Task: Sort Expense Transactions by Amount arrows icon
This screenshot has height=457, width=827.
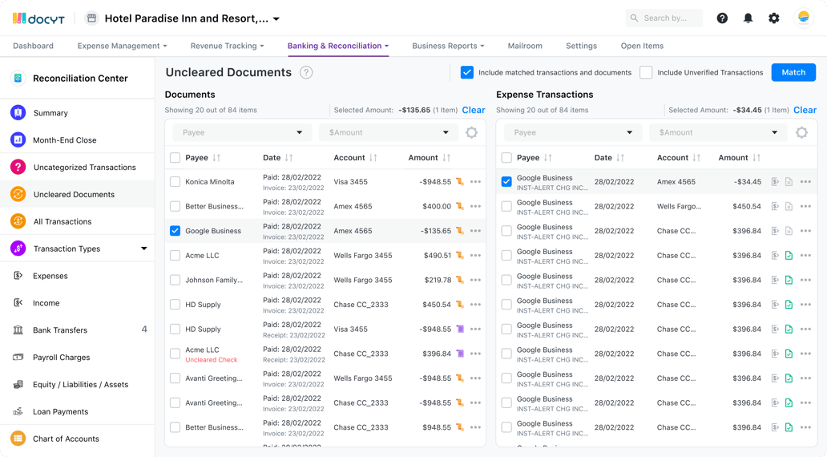Action: point(756,158)
